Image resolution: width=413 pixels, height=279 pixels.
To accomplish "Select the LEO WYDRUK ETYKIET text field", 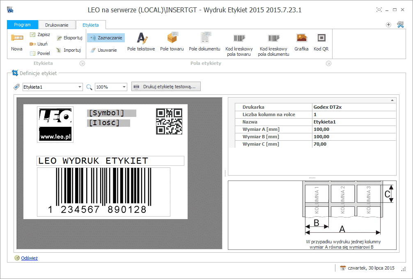I will click(x=110, y=161).
